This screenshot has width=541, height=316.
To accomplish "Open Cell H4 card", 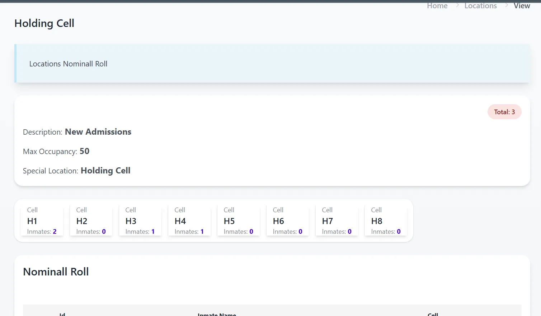I will point(189,220).
